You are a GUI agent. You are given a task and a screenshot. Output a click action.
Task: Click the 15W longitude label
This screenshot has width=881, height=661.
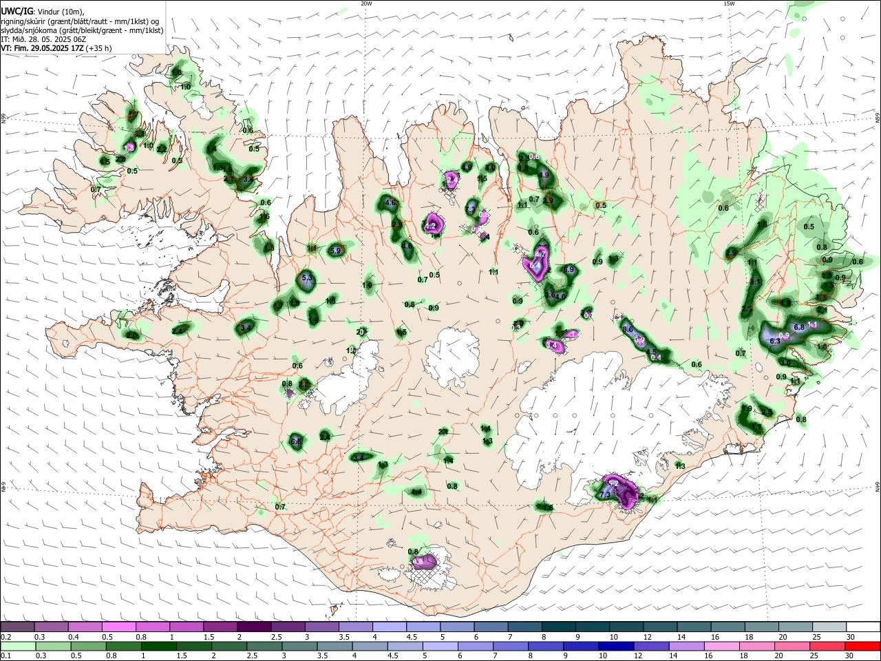pos(728,3)
